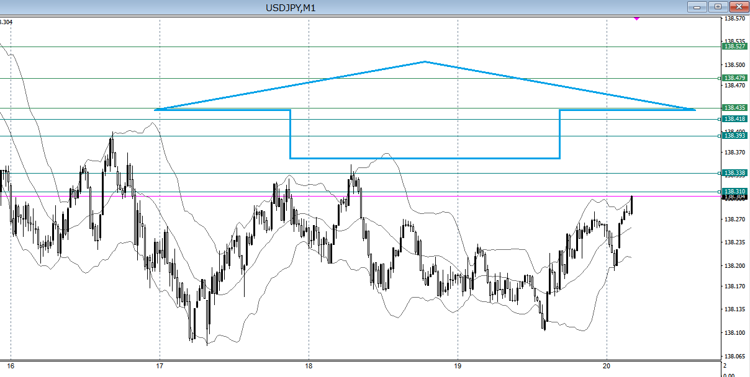750x377 pixels.
Task: Click the black 138.304 current price label
Action: 734,197
